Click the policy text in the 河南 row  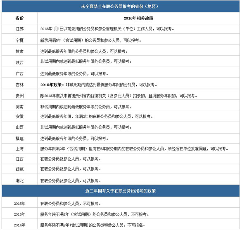coord(86,107)
